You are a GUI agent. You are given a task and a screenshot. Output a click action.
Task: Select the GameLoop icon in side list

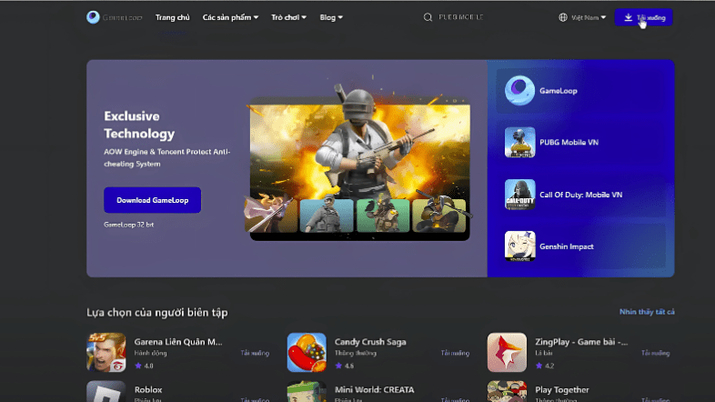click(x=519, y=91)
